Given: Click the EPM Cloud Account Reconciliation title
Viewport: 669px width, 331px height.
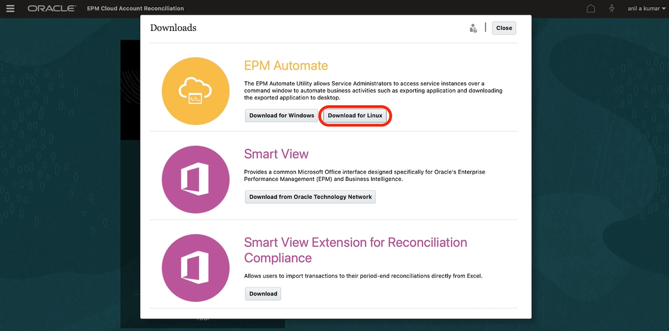Looking at the screenshot, I should coord(135,8).
